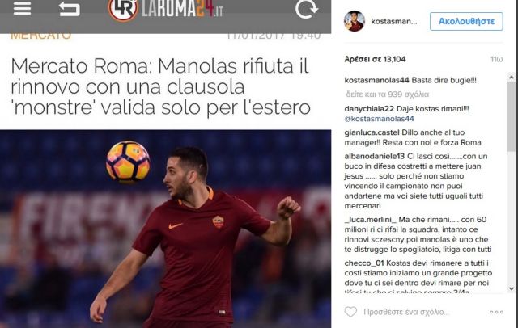Click the add comment input field
Screen dimensions: 518x328
click(x=406, y=312)
